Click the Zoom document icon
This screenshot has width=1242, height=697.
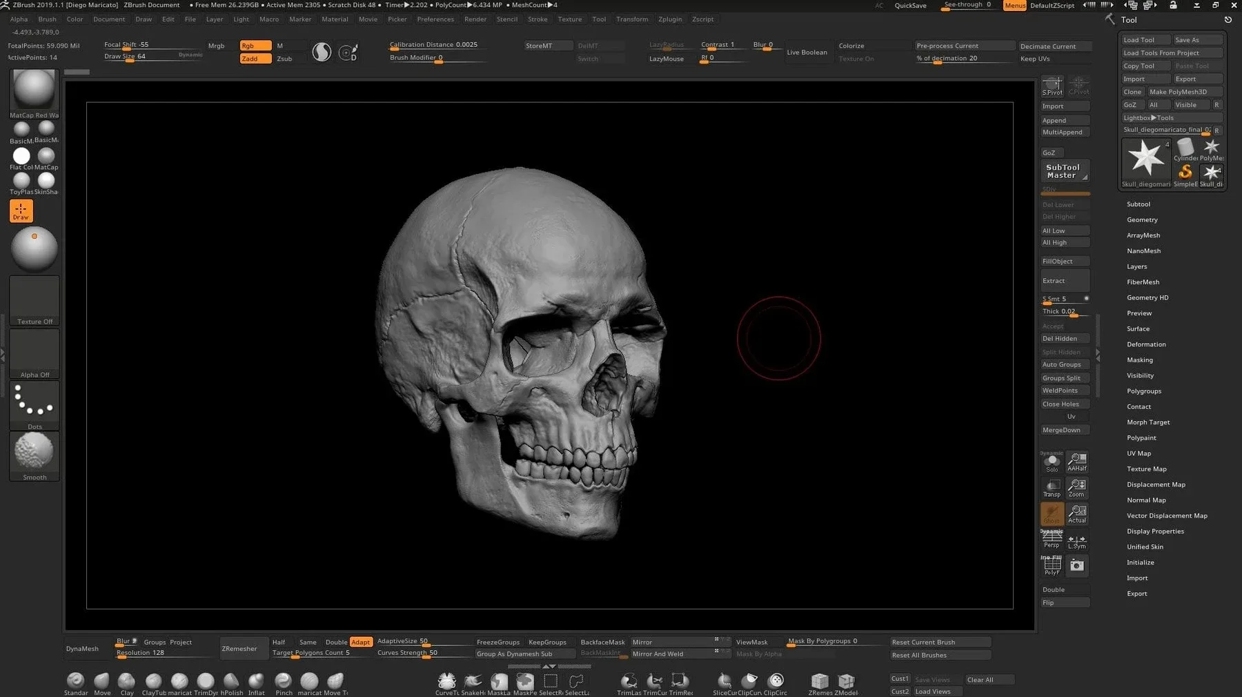click(x=1077, y=488)
